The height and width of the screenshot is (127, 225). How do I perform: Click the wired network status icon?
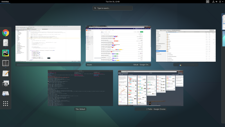[x=213, y=2]
